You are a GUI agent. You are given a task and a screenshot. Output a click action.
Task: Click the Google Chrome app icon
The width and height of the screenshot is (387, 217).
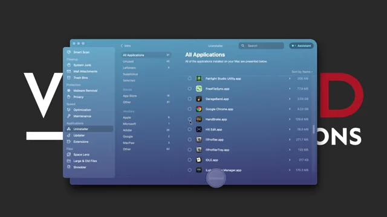pyautogui.click(x=199, y=109)
